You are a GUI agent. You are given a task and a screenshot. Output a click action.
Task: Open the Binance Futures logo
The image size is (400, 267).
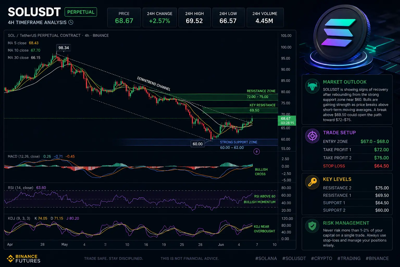(x=23, y=259)
